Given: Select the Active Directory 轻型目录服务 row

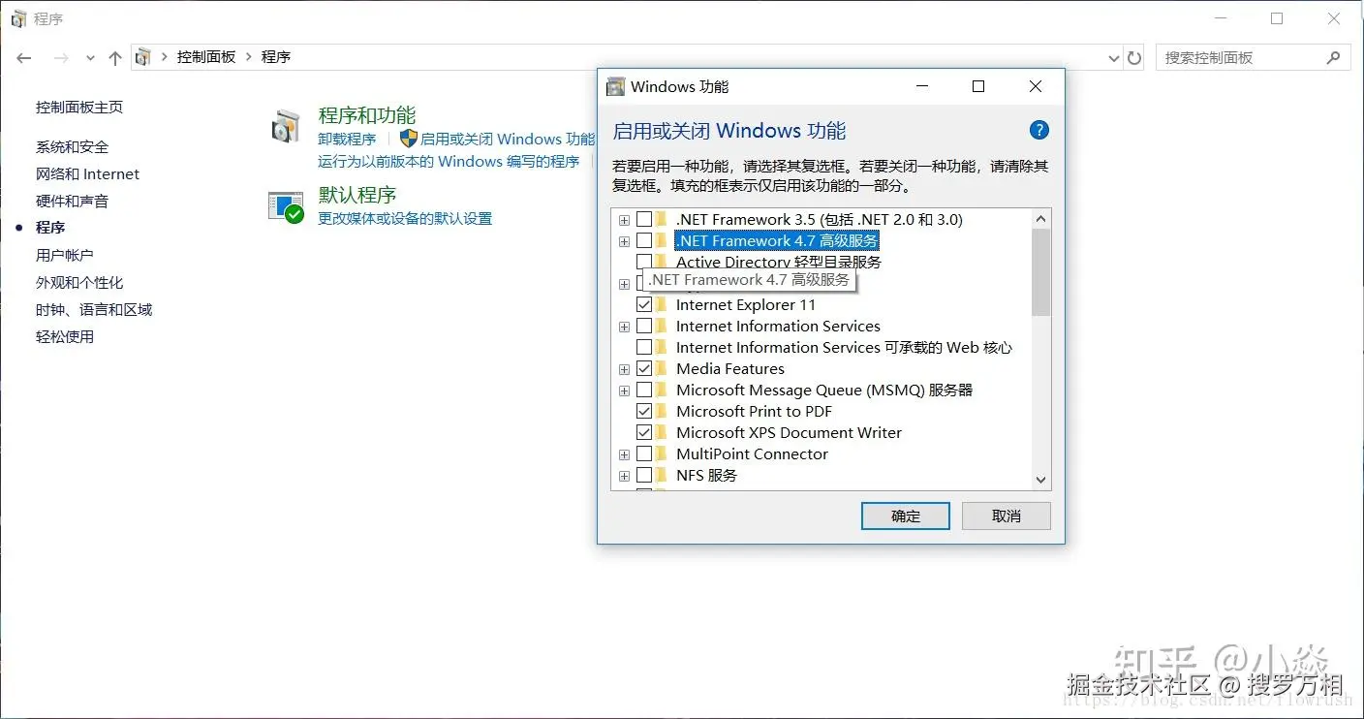Looking at the screenshot, I should point(779,262).
